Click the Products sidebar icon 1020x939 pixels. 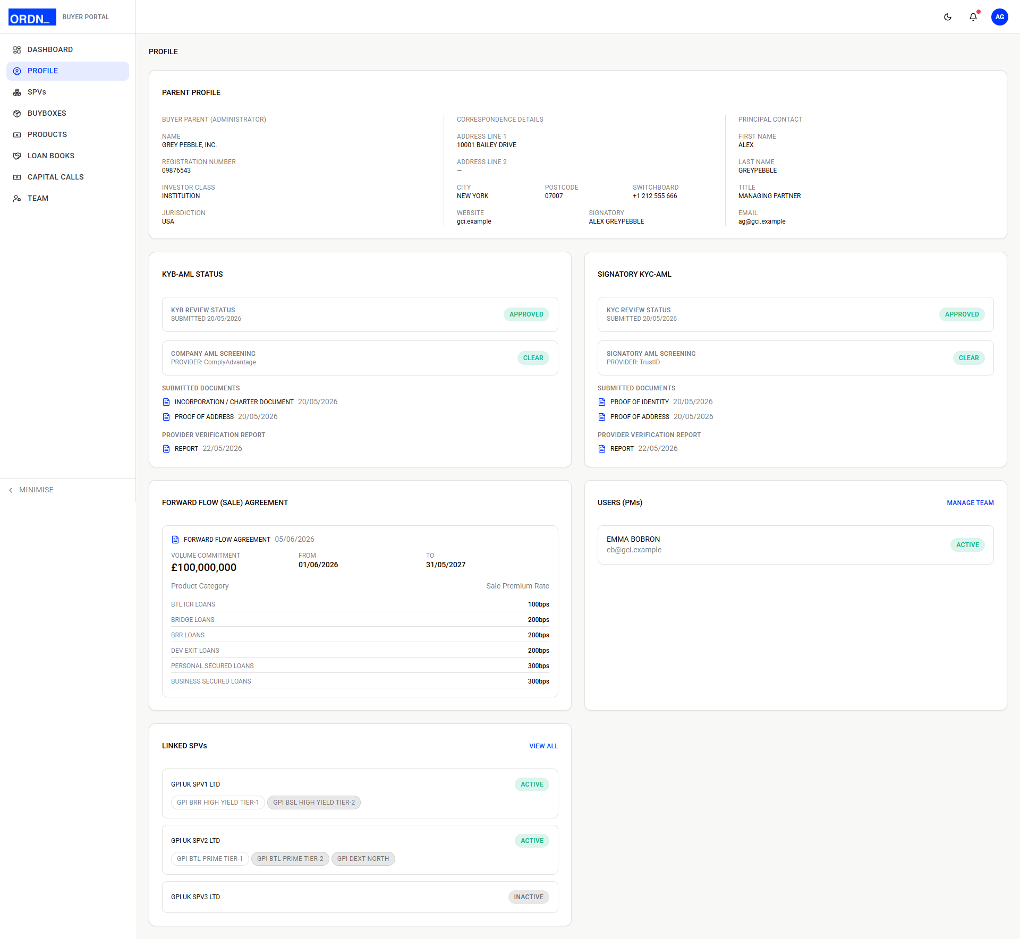[17, 135]
